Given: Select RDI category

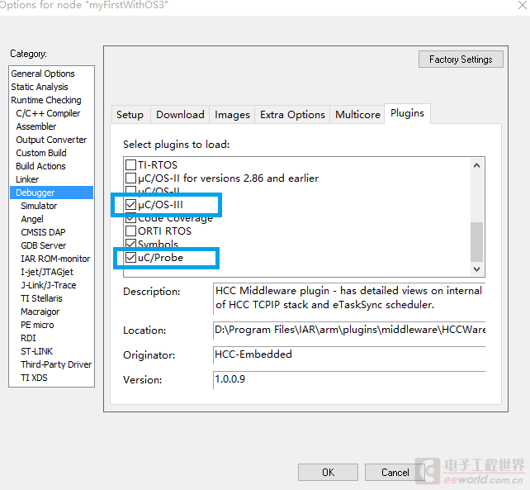Looking at the screenshot, I should pyautogui.click(x=28, y=338).
